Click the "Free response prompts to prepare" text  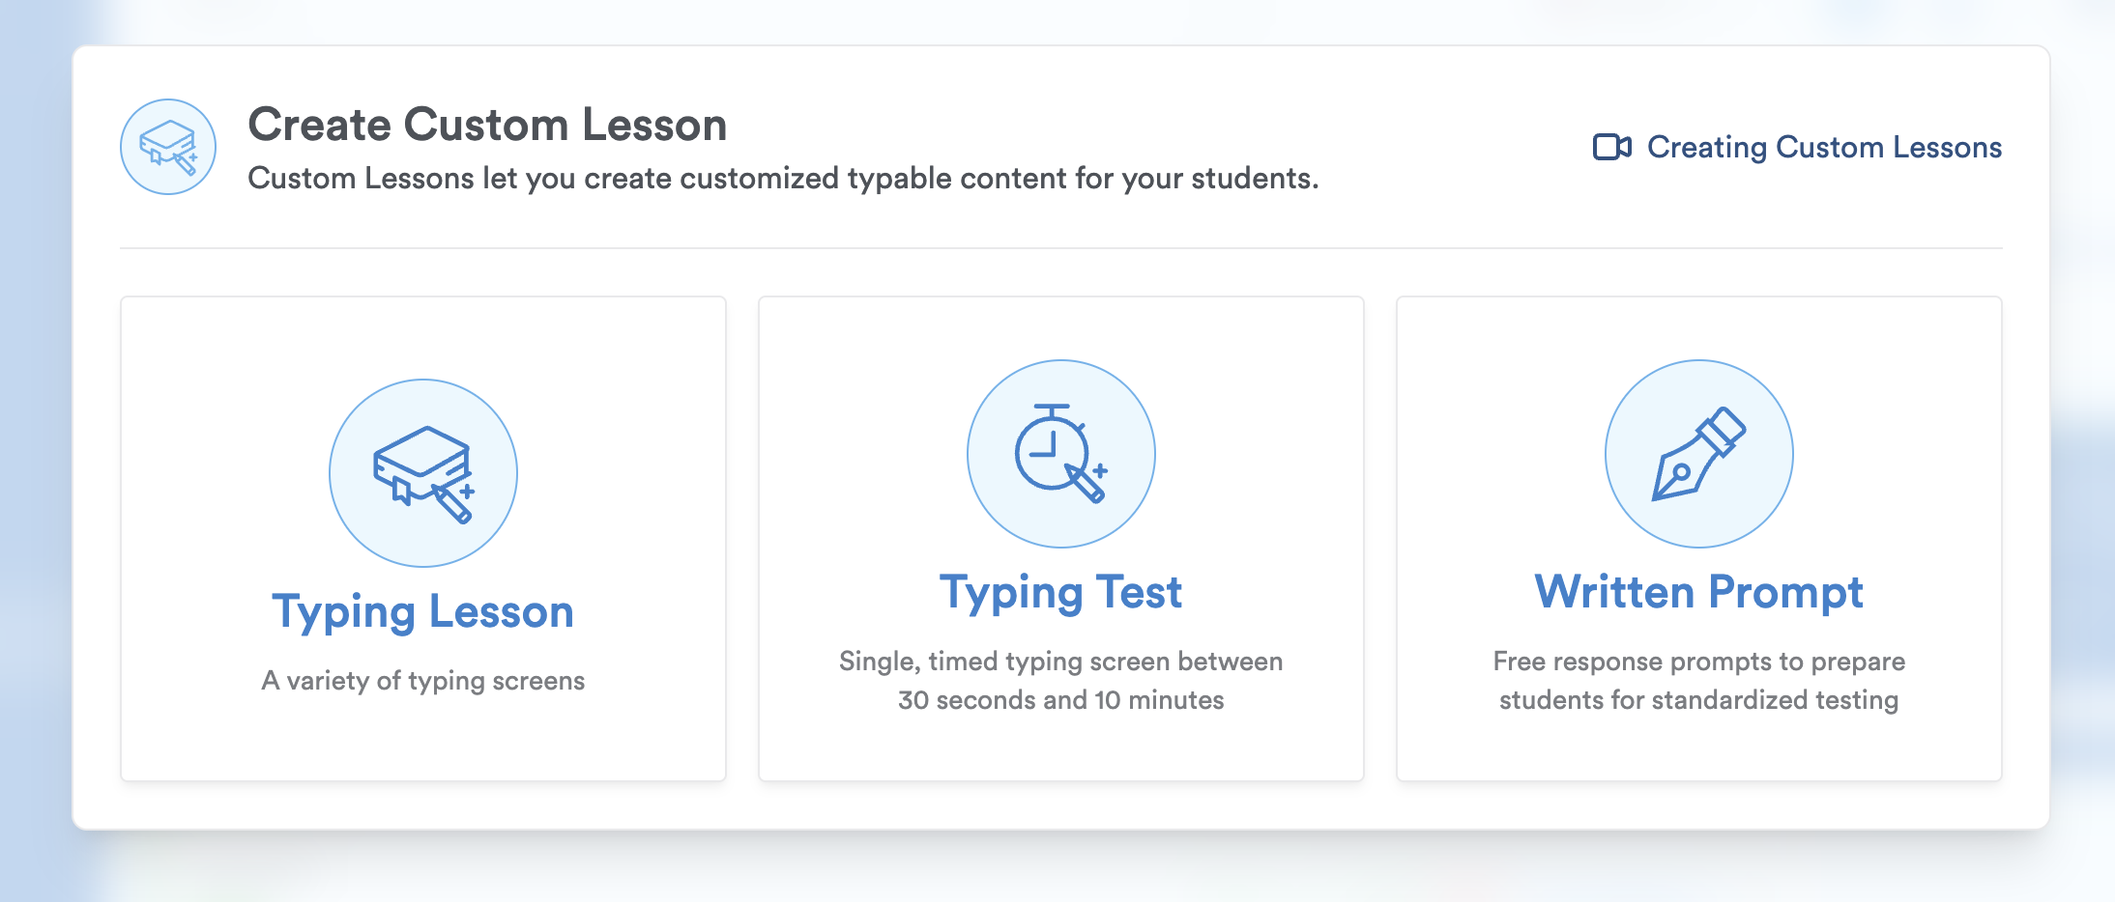coord(1698,662)
